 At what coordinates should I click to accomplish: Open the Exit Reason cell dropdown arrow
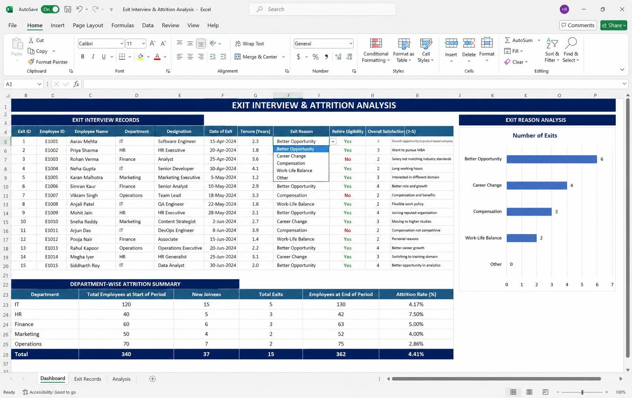(x=333, y=141)
